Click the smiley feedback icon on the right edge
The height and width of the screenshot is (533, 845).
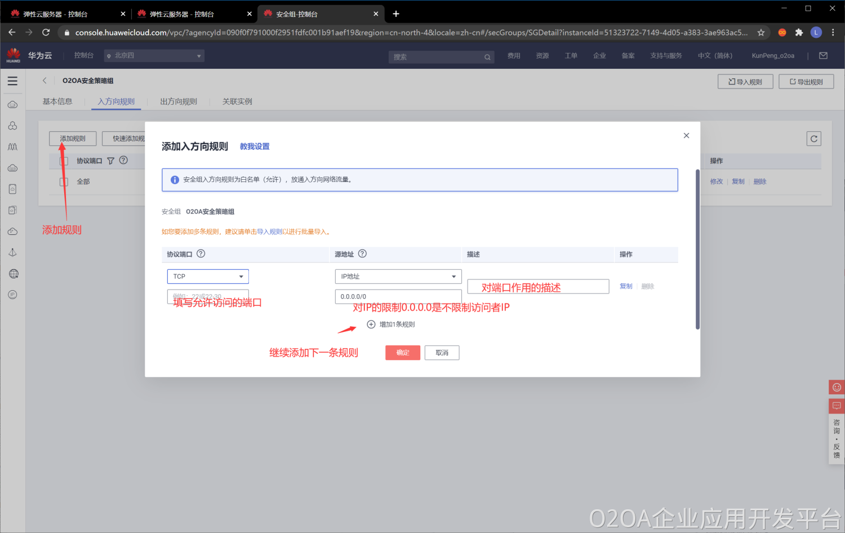(837, 387)
